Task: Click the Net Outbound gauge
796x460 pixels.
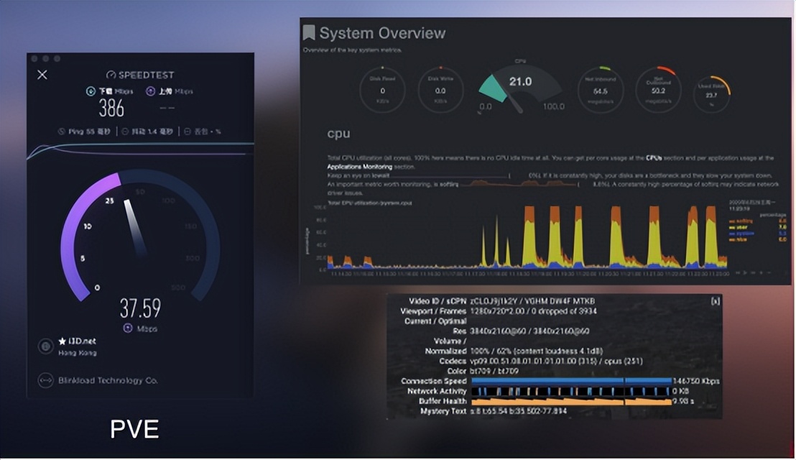Action: tap(659, 91)
